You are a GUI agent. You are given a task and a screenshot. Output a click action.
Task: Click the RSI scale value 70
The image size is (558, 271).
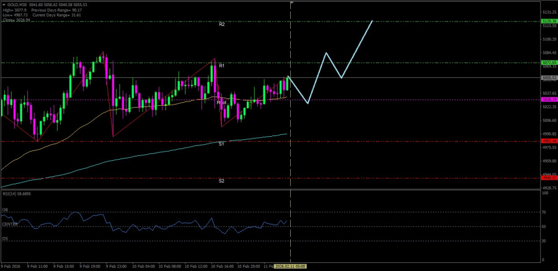coord(544,212)
